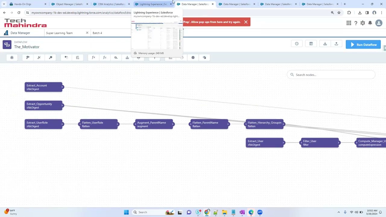
Task: Add an augment node from toolbar
Action: (x=78, y=58)
